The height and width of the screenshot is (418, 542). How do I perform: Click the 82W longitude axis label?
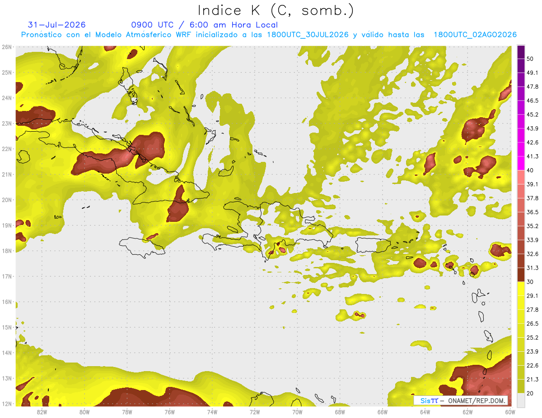[42, 412]
